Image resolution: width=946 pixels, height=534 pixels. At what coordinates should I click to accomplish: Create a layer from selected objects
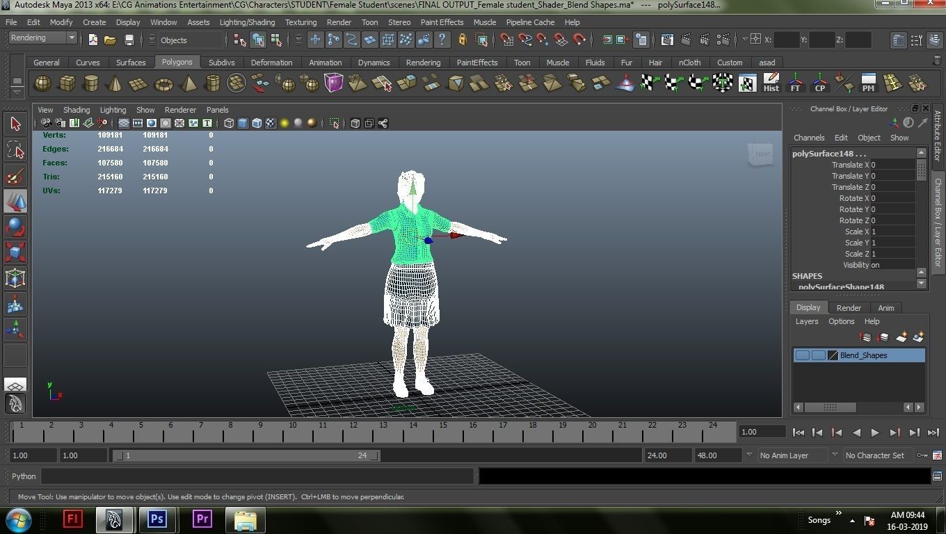(918, 337)
